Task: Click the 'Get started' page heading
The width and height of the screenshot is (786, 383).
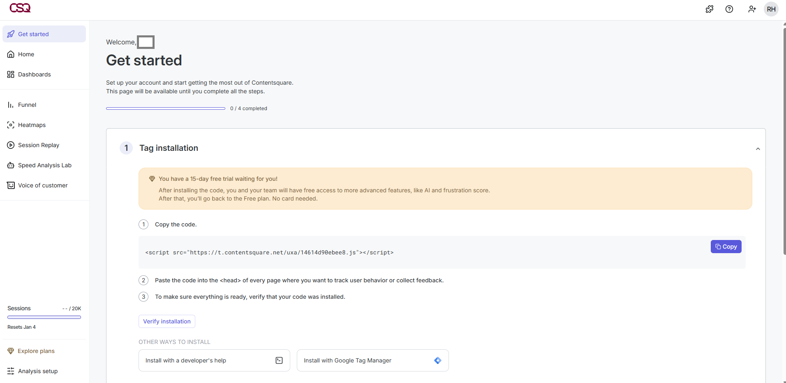Action: (144, 60)
